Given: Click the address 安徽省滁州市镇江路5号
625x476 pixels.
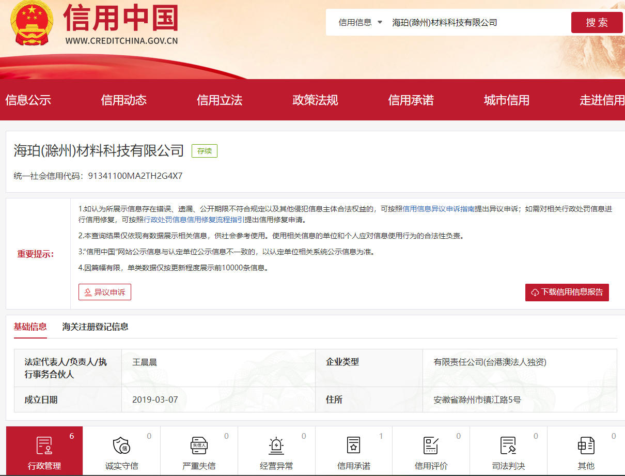Looking at the screenshot, I should [x=477, y=400].
